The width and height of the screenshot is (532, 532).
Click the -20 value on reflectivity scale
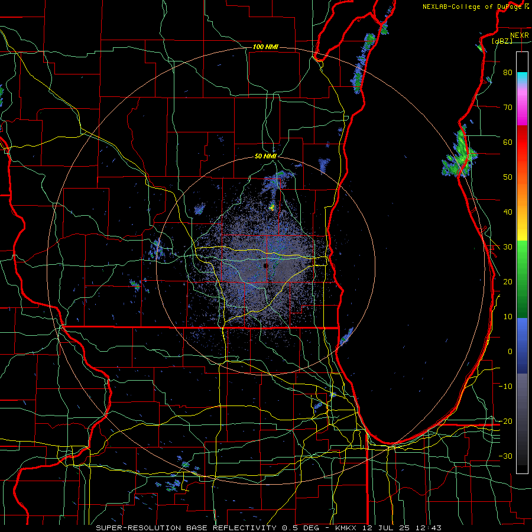coord(505,421)
